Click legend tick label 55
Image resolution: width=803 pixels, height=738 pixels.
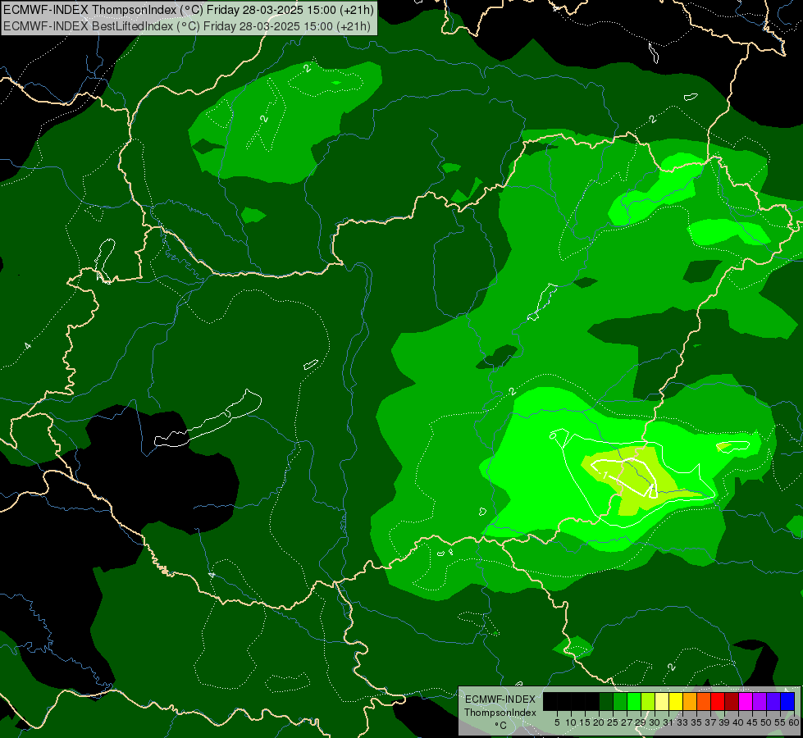779,722
